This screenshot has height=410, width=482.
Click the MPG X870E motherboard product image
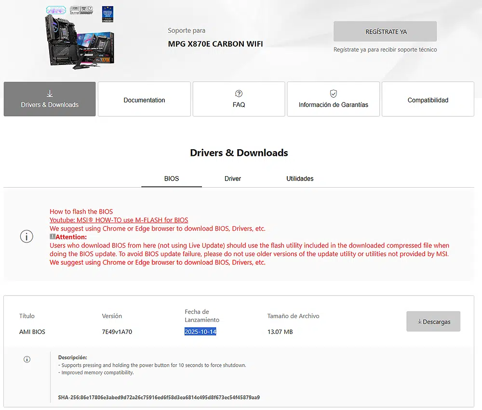pyautogui.click(x=80, y=37)
